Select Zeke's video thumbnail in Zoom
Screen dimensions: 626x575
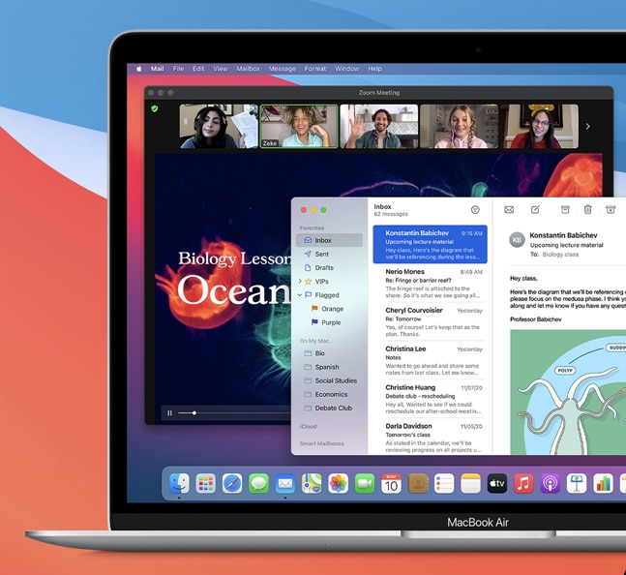point(299,126)
